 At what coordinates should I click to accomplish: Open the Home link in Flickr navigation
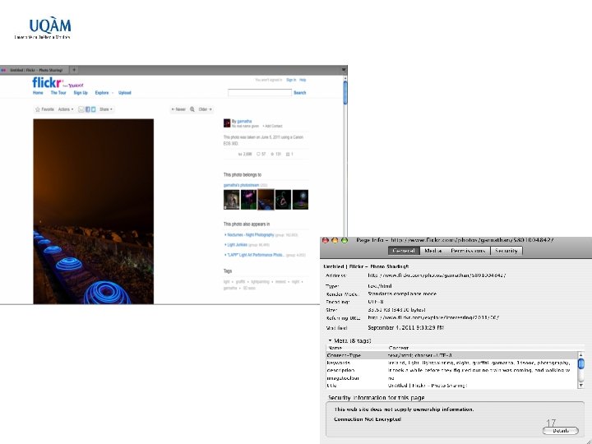click(38, 93)
